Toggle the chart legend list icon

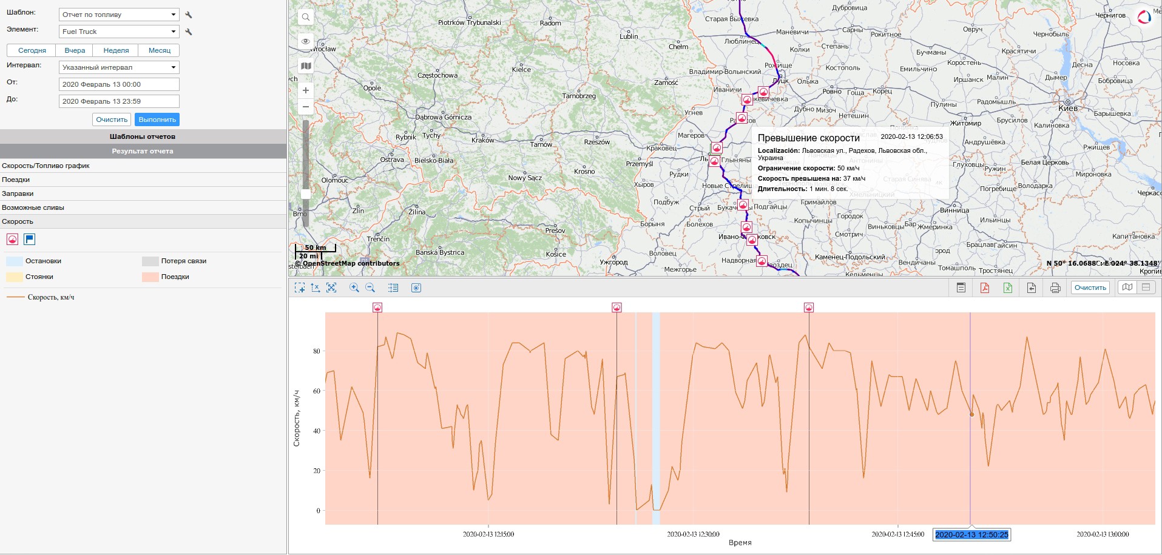[x=393, y=288]
